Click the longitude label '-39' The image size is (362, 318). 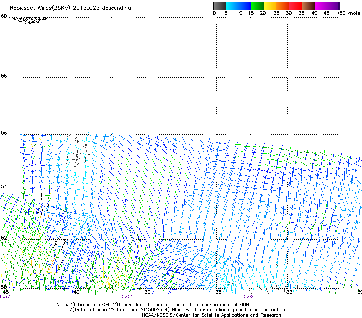(146, 292)
